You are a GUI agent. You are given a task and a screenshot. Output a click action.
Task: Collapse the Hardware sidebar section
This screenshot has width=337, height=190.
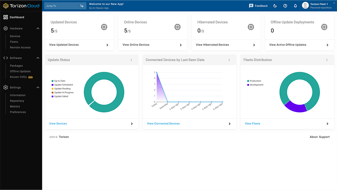tap(38, 28)
